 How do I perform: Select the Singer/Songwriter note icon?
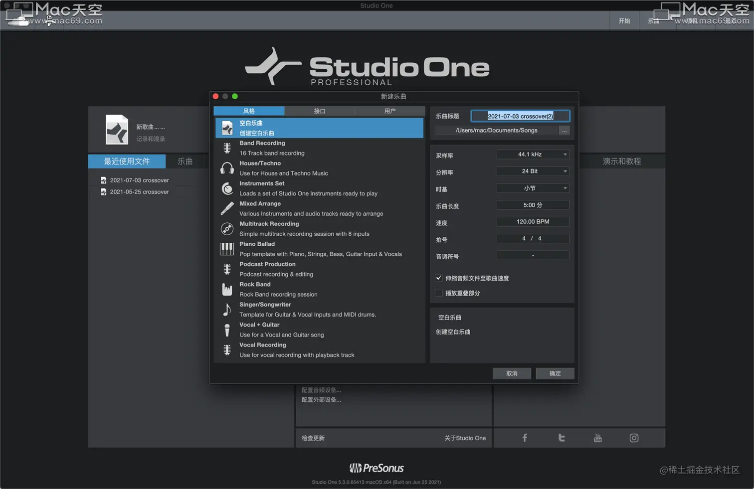(227, 310)
